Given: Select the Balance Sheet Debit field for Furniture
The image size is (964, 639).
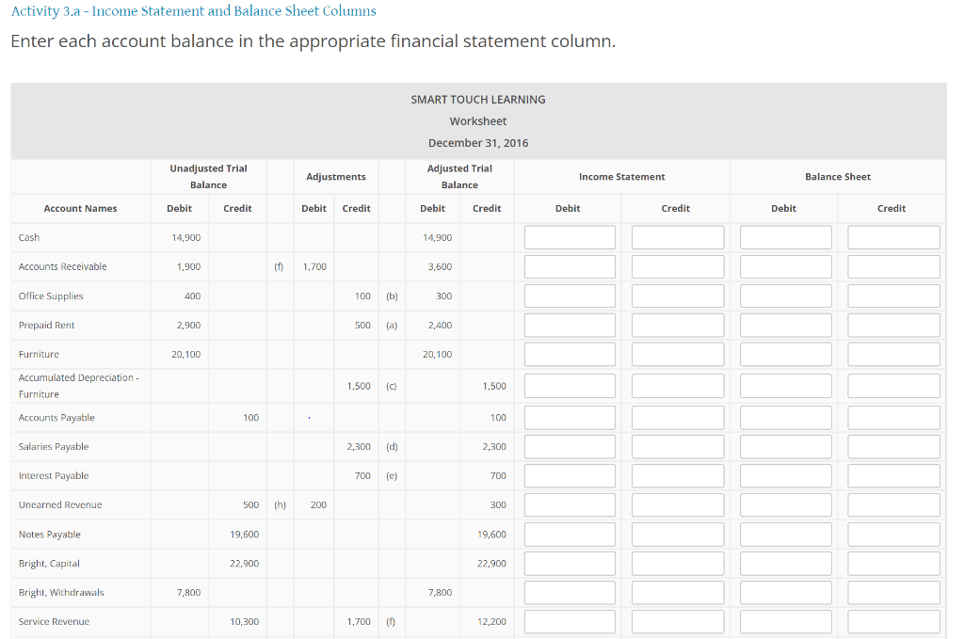Looking at the screenshot, I should [783, 353].
